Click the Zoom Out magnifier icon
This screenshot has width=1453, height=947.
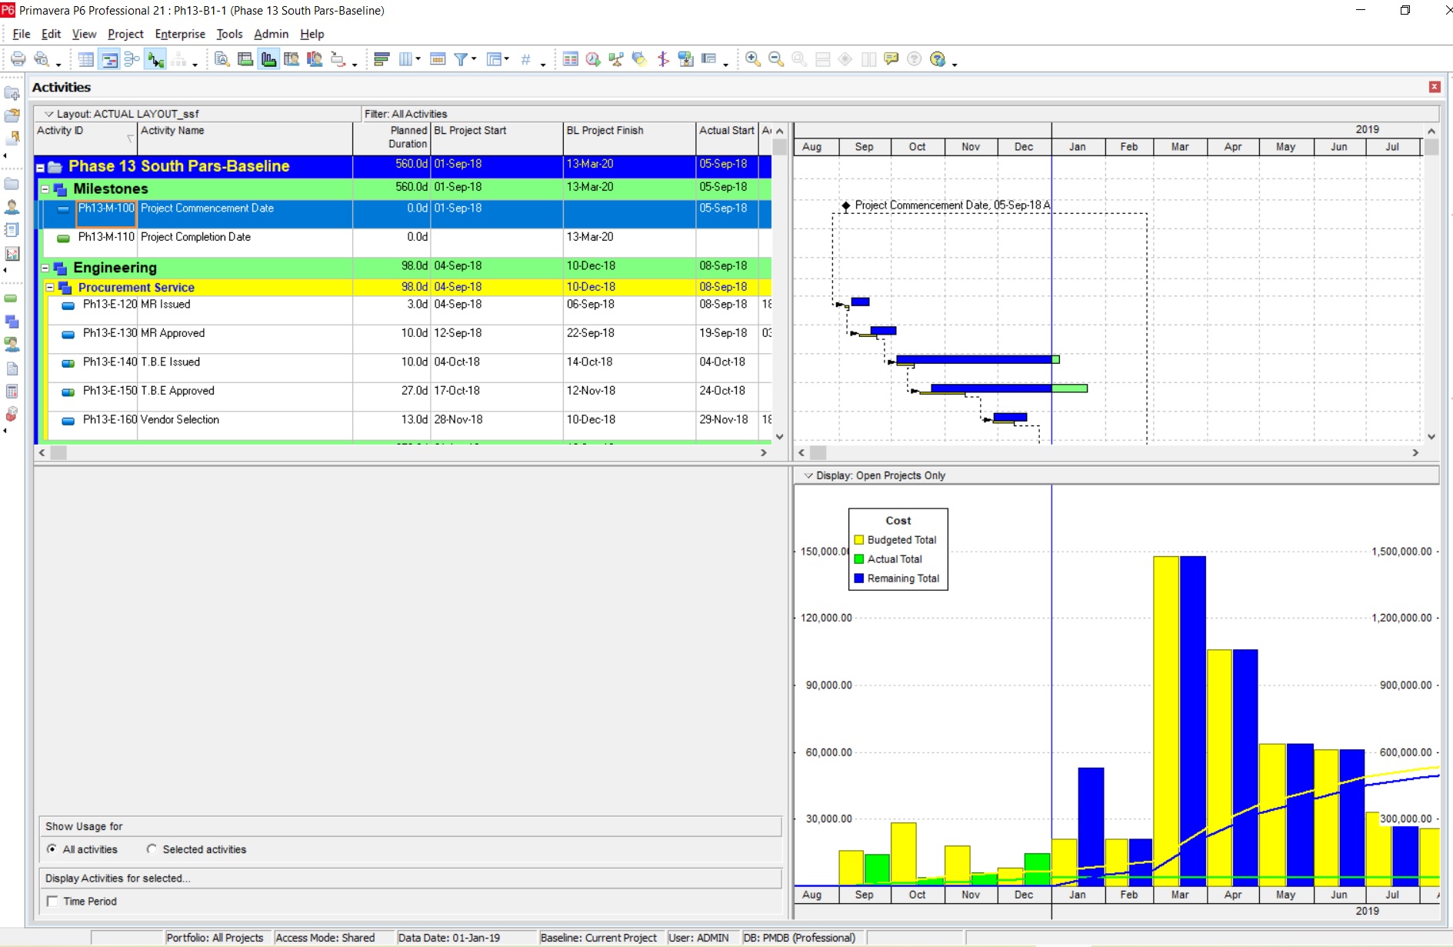776,59
